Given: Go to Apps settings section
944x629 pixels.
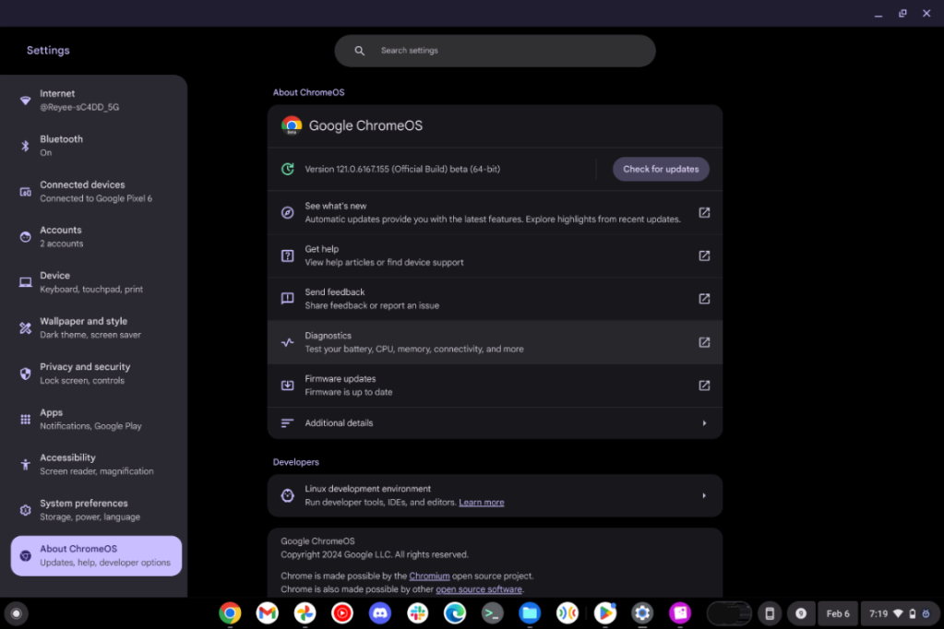Looking at the screenshot, I should pyautogui.click(x=96, y=419).
